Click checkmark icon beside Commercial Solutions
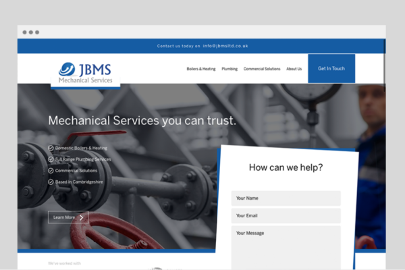Screen dimensions: 405x270 (51, 171)
